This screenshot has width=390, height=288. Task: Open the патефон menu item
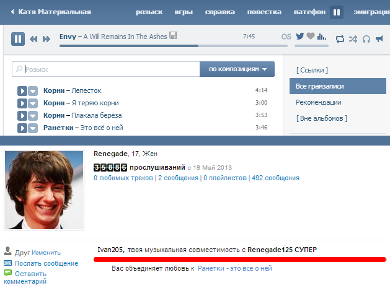coord(309,12)
